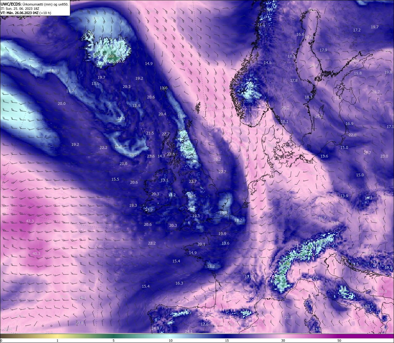The width and height of the screenshot is (394, 343).
Task: Click the 23.0 value label
Action: [x=384, y=156]
